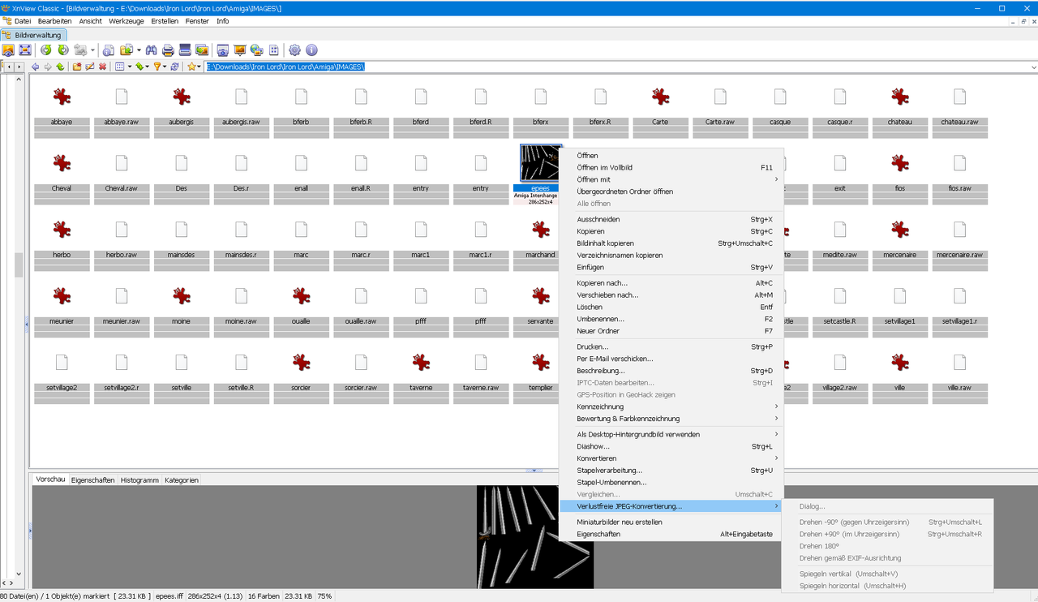Open the Erstellen menu

click(x=165, y=21)
